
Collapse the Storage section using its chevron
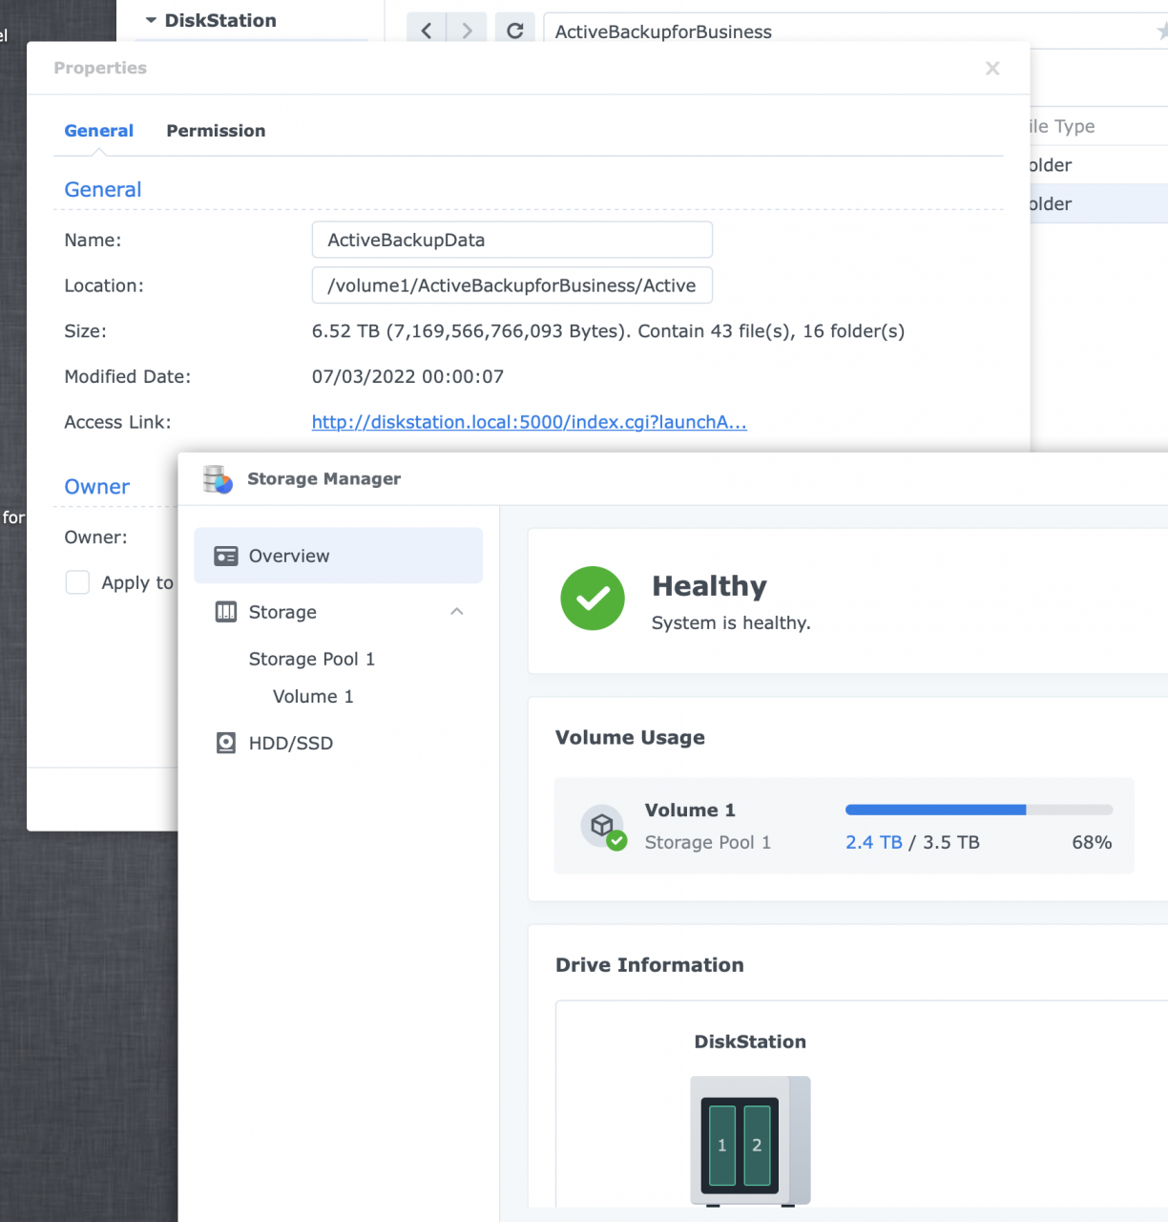click(x=457, y=612)
